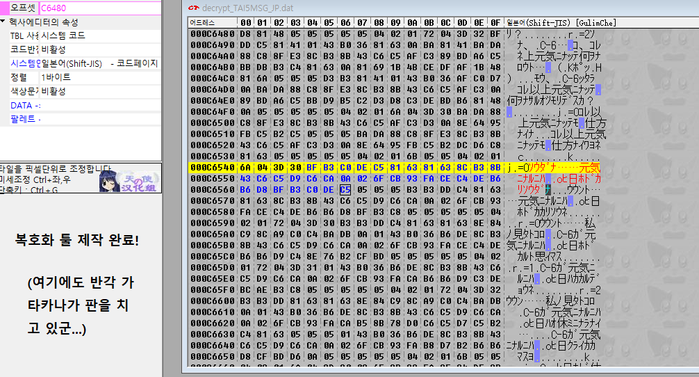
Task: Click the 00 column header
Action: [246, 22]
